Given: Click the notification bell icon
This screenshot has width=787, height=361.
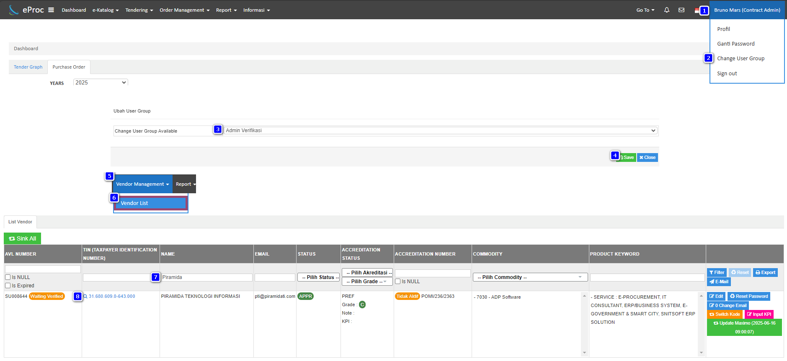Looking at the screenshot, I should [x=666, y=10].
